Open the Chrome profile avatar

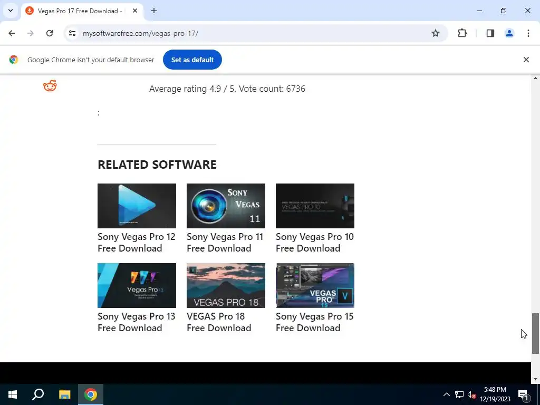pyautogui.click(x=509, y=33)
